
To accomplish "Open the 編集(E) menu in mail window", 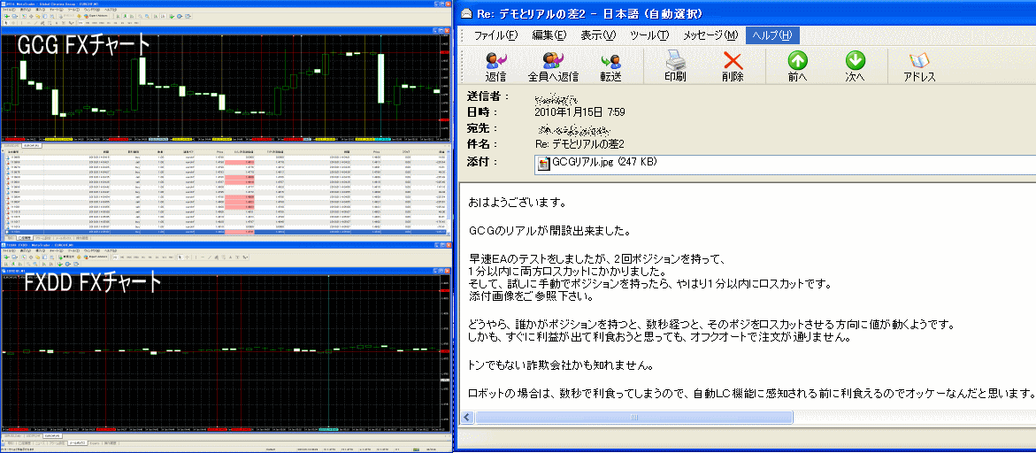I will [549, 35].
